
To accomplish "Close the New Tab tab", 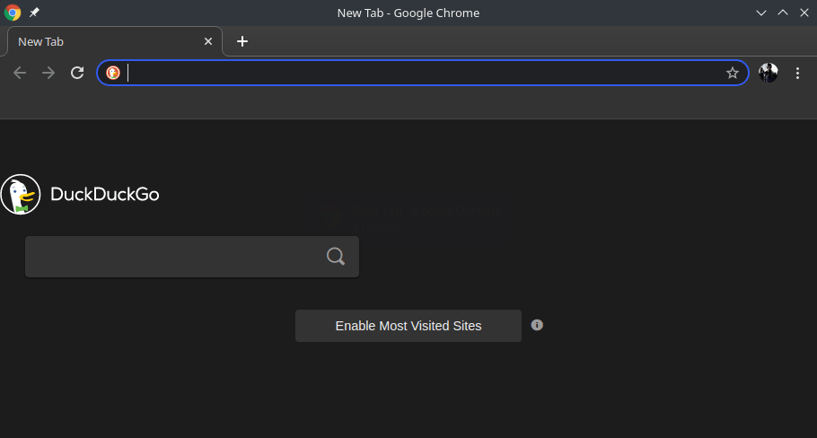I will (x=208, y=41).
